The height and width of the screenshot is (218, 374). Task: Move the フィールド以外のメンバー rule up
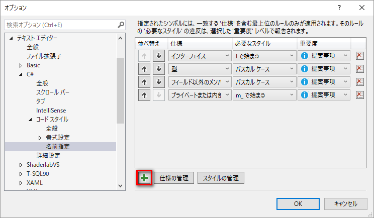point(144,82)
